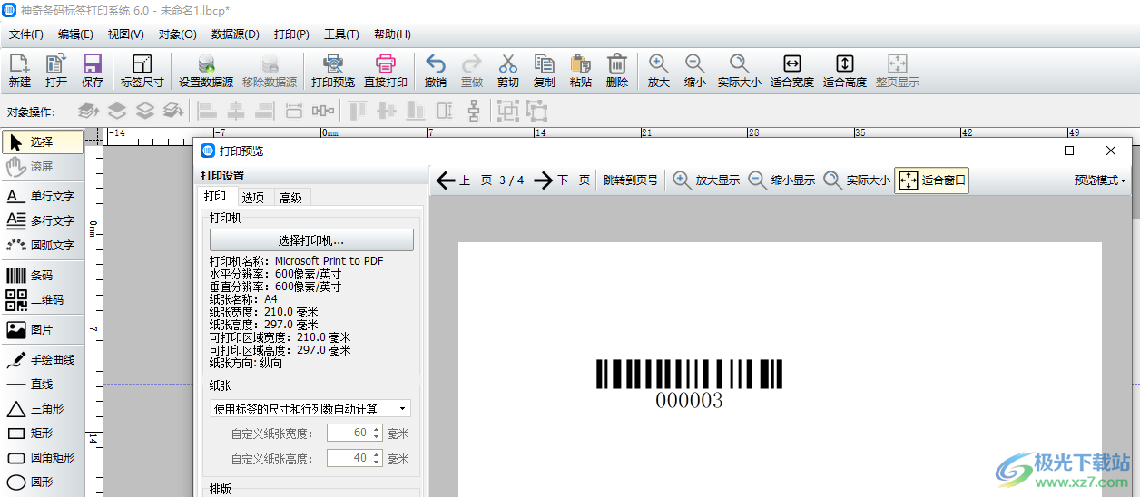Select the 手绘曲线 freehand curve tool
The image size is (1140, 497).
coord(42,360)
